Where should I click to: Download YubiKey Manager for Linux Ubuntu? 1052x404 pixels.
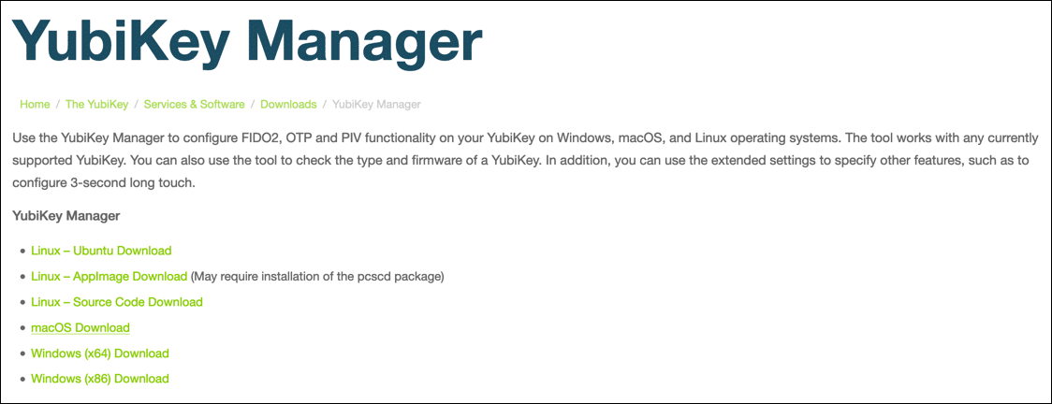point(101,251)
